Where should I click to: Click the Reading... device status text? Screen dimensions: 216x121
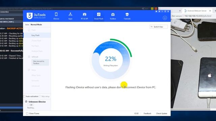pos(31,108)
